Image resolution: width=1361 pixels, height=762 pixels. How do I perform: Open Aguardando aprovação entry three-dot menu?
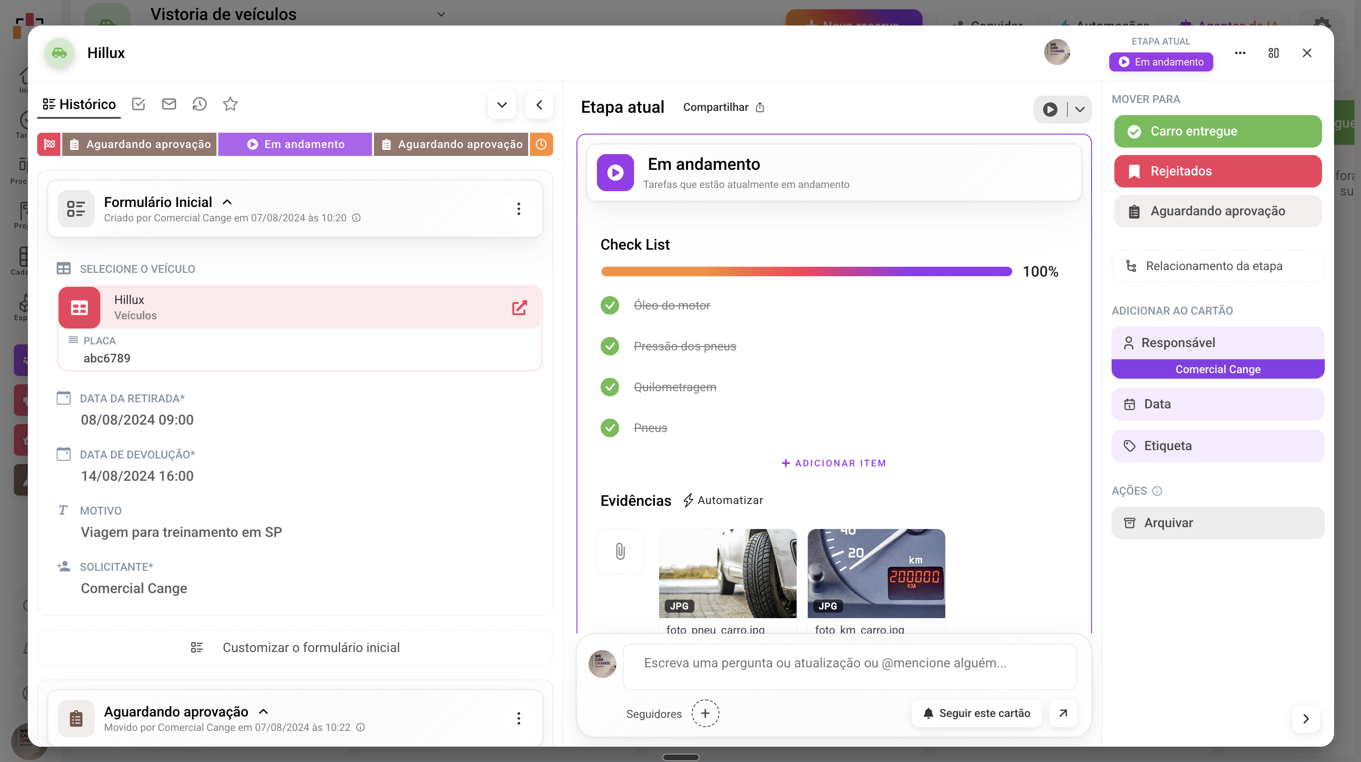[519, 718]
